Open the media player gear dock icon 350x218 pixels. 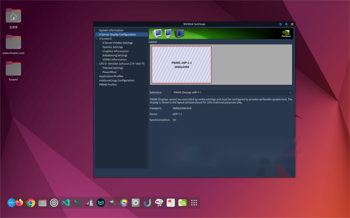pyautogui.click(x=54, y=202)
